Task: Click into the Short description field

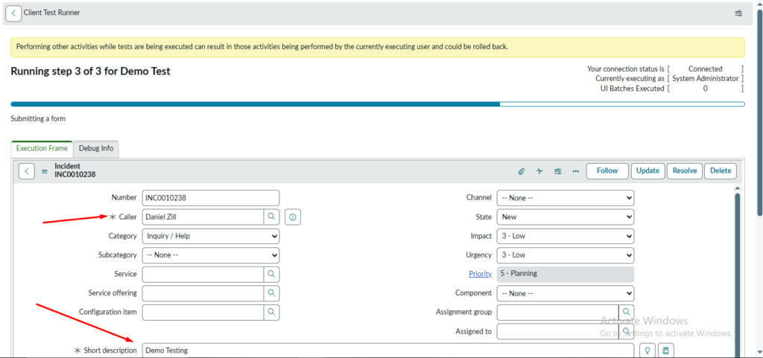Action: tap(387, 350)
